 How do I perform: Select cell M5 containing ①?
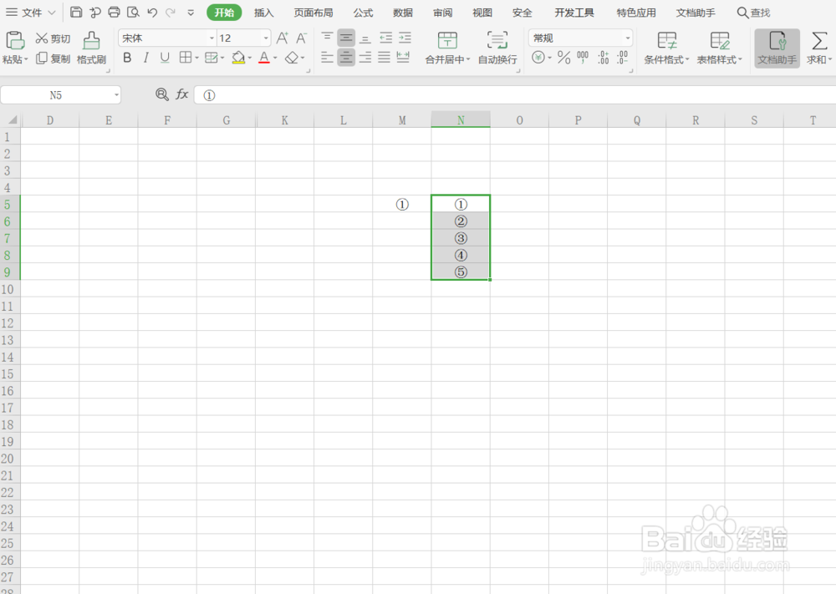402,204
